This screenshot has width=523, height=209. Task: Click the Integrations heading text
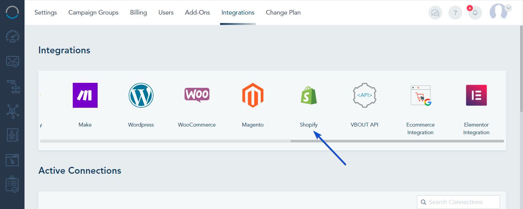(64, 50)
